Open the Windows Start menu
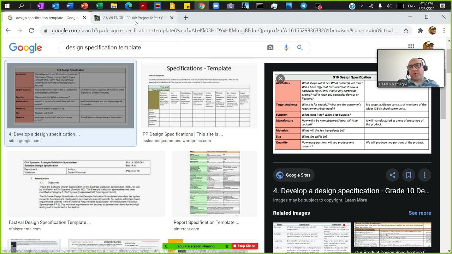 [7, 6]
